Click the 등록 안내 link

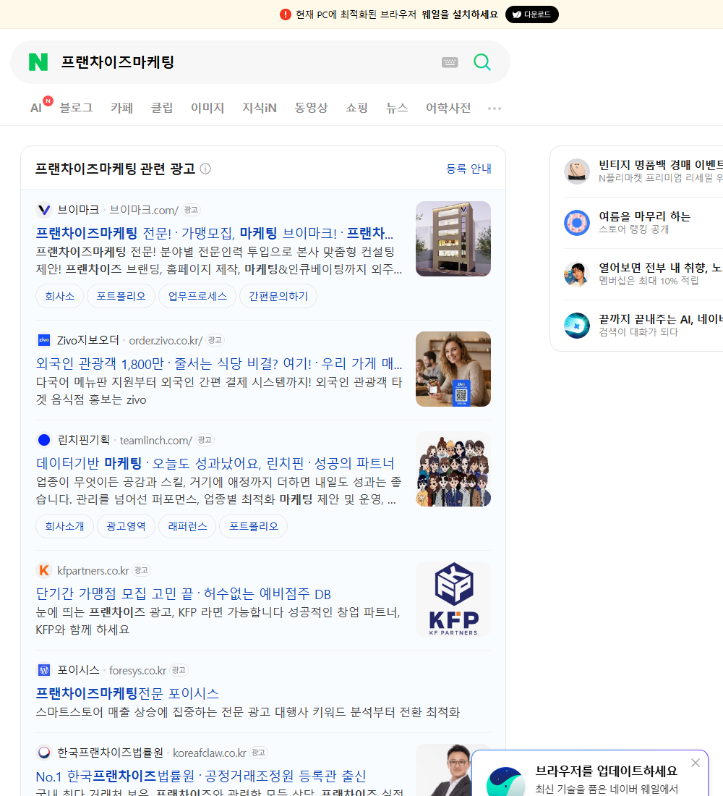click(469, 169)
